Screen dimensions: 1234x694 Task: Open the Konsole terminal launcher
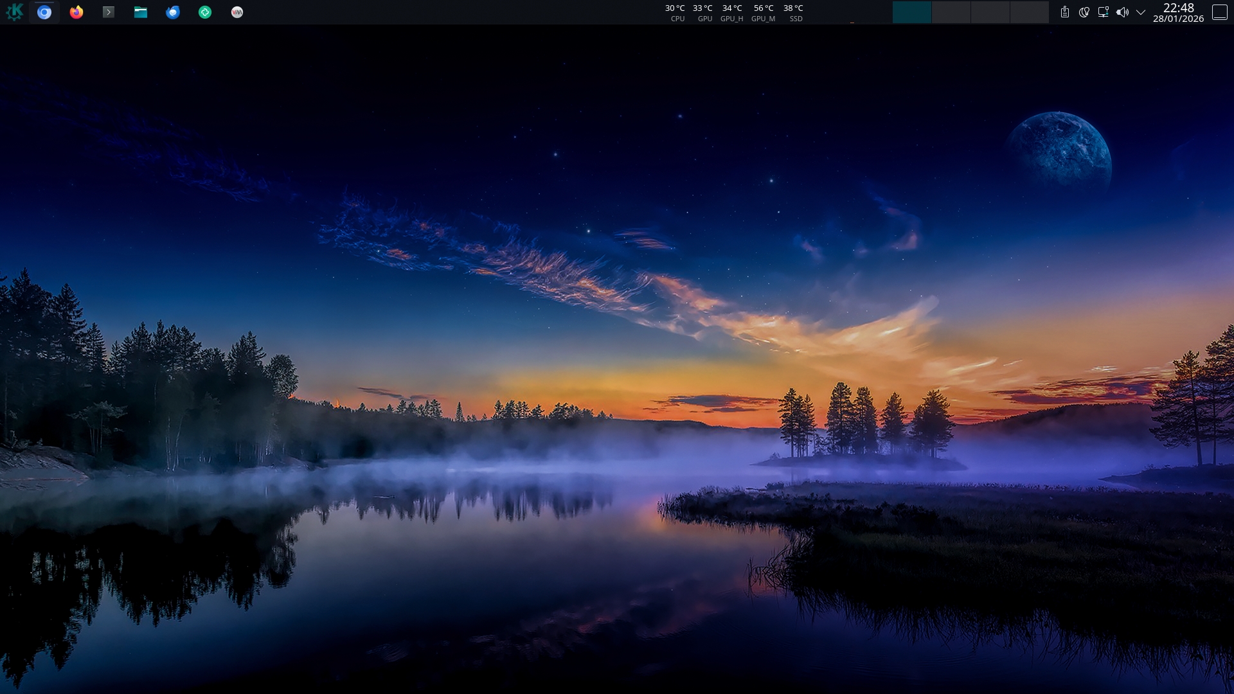pos(109,12)
